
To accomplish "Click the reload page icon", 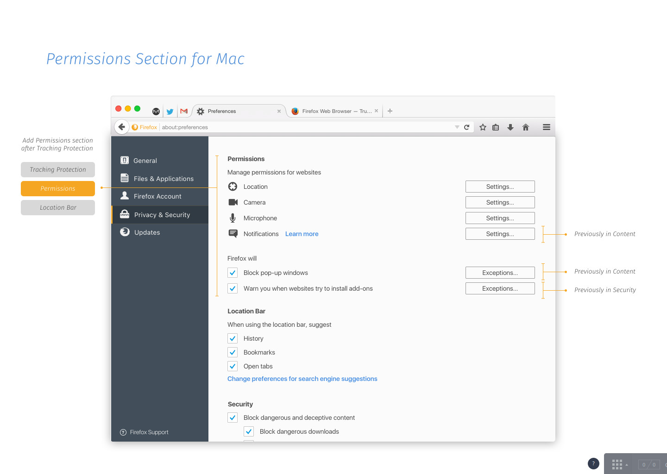I will point(467,127).
